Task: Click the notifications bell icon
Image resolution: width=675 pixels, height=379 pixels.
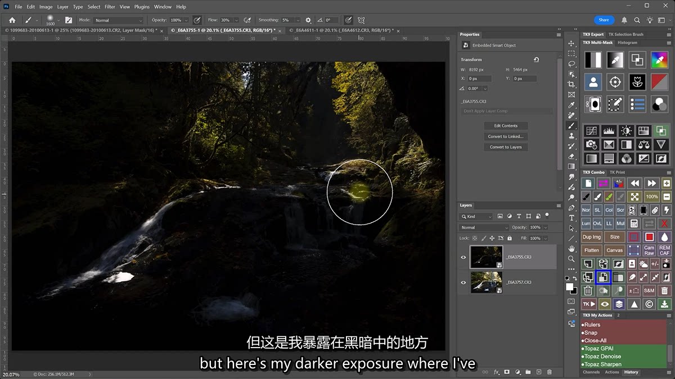Action: point(624,20)
